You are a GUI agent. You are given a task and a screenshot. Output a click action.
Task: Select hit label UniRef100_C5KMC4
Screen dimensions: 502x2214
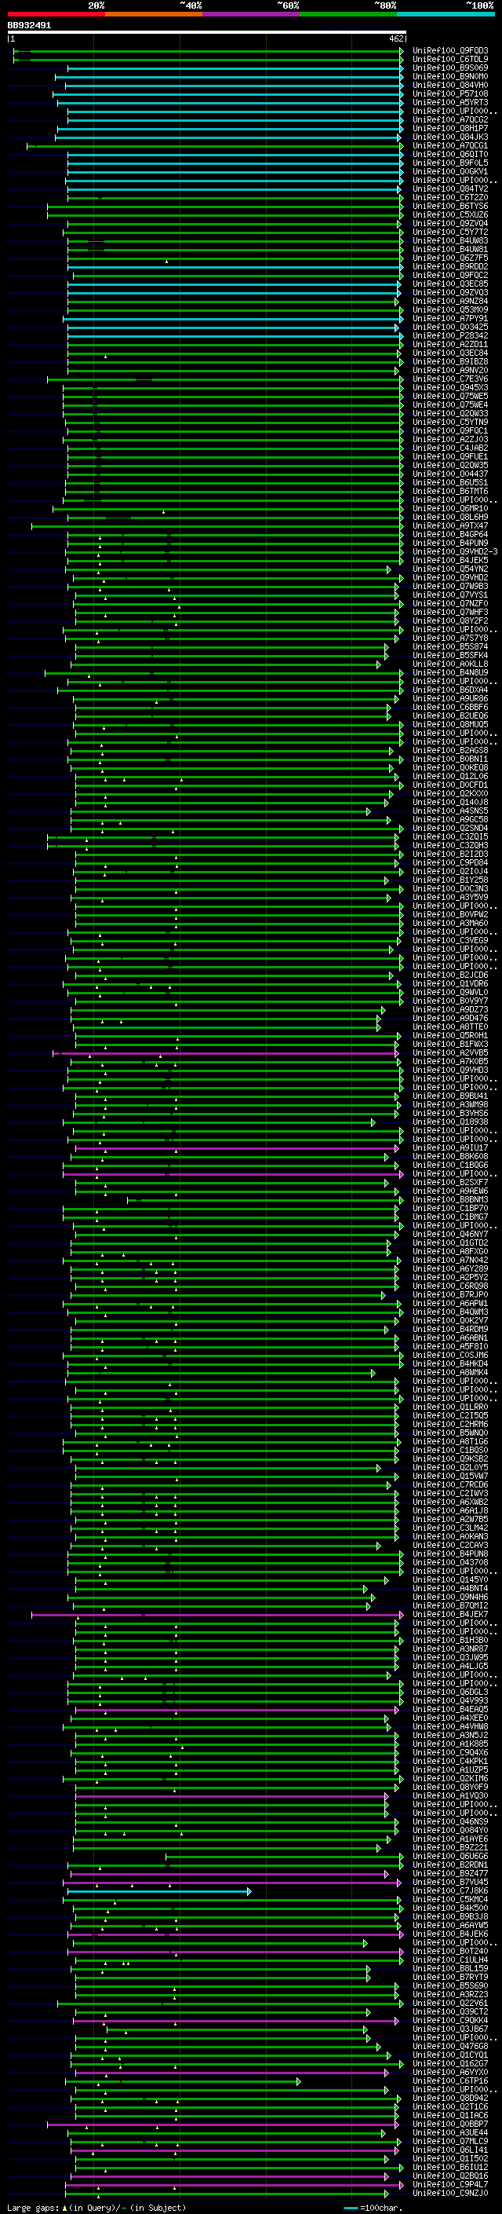pos(450,1901)
